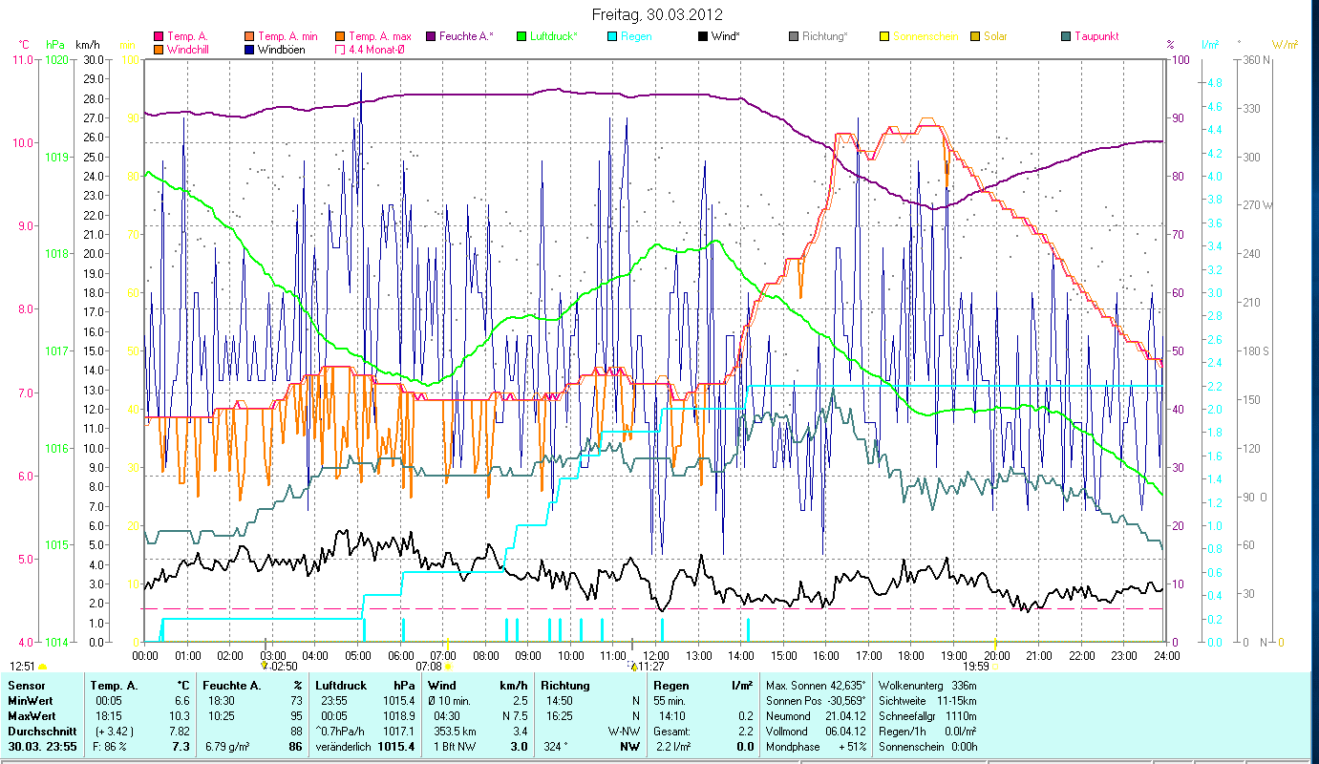1319x764 pixels.
Task: Click the Regen/1h 0.0l/m² entry
Action: [926, 731]
